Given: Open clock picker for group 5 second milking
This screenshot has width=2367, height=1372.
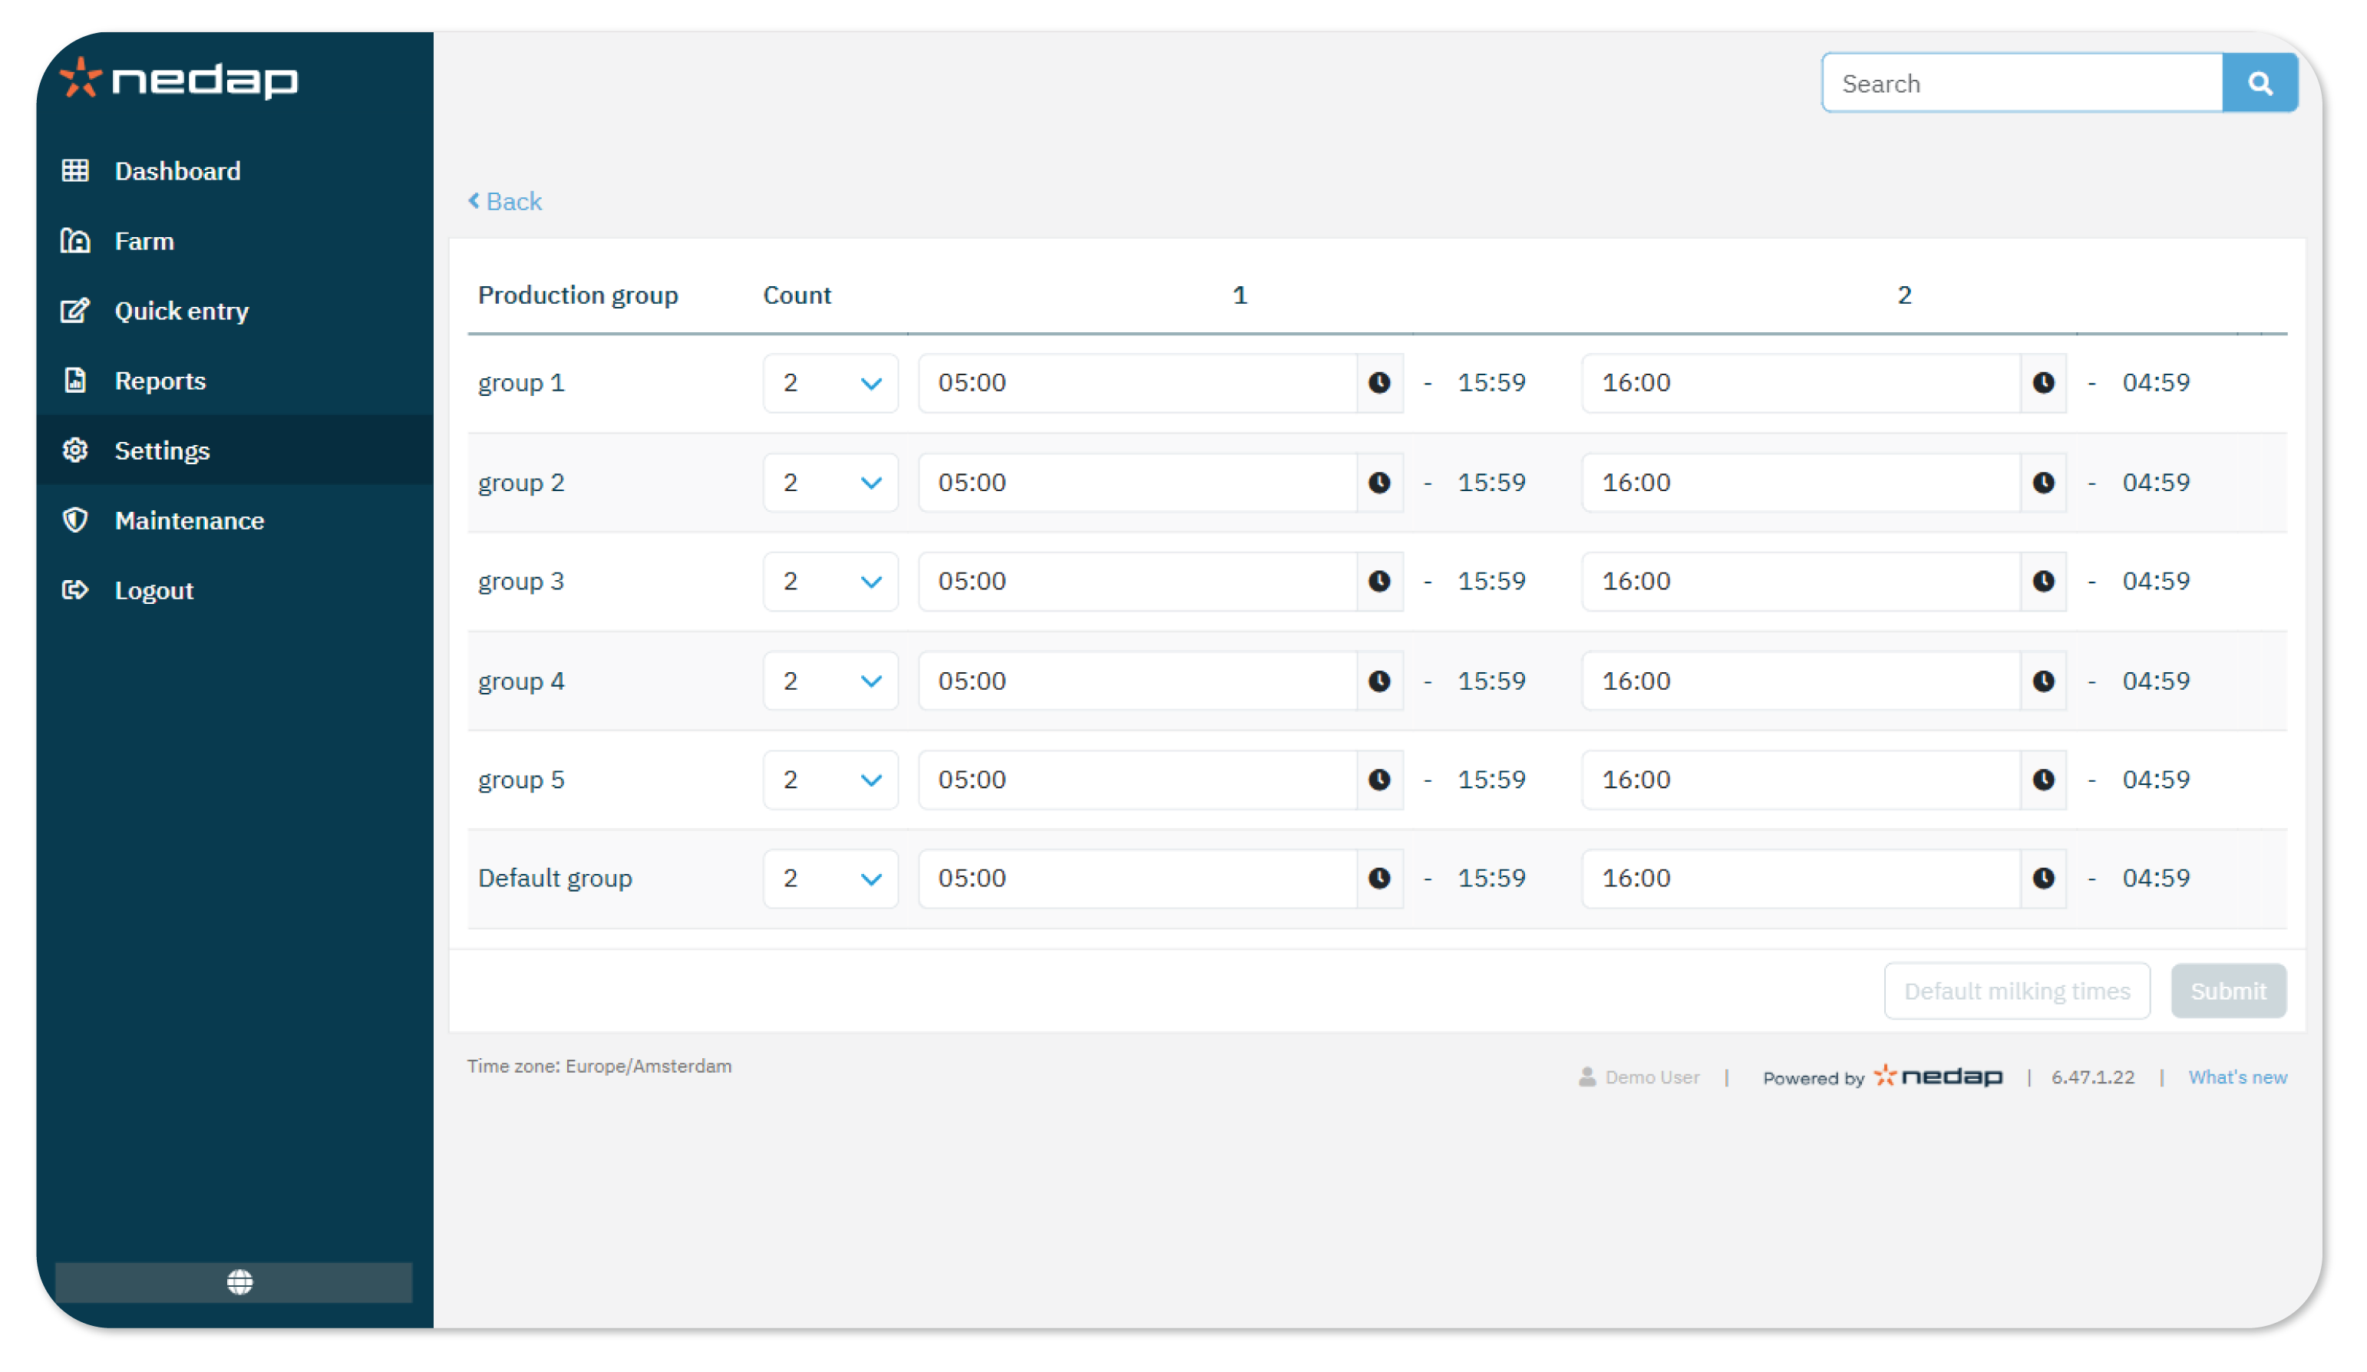Looking at the screenshot, I should 2043,780.
